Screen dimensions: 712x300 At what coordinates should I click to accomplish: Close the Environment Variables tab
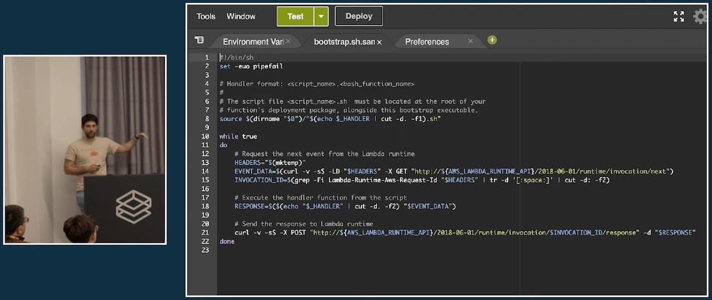289,41
